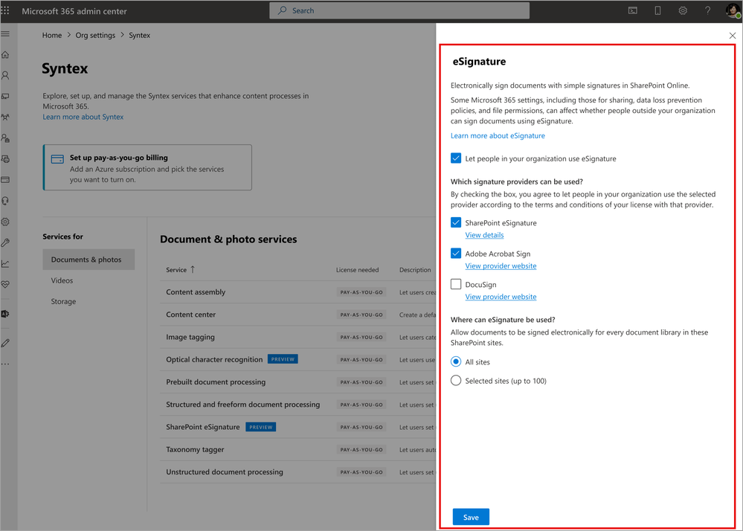Open SharePoint eSignature service row

click(297, 428)
